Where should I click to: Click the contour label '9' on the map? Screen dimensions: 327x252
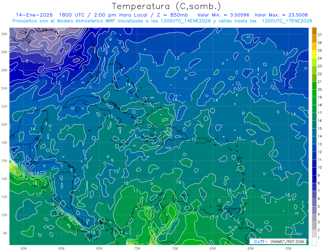pyautogui.click(x=60, y=68)
